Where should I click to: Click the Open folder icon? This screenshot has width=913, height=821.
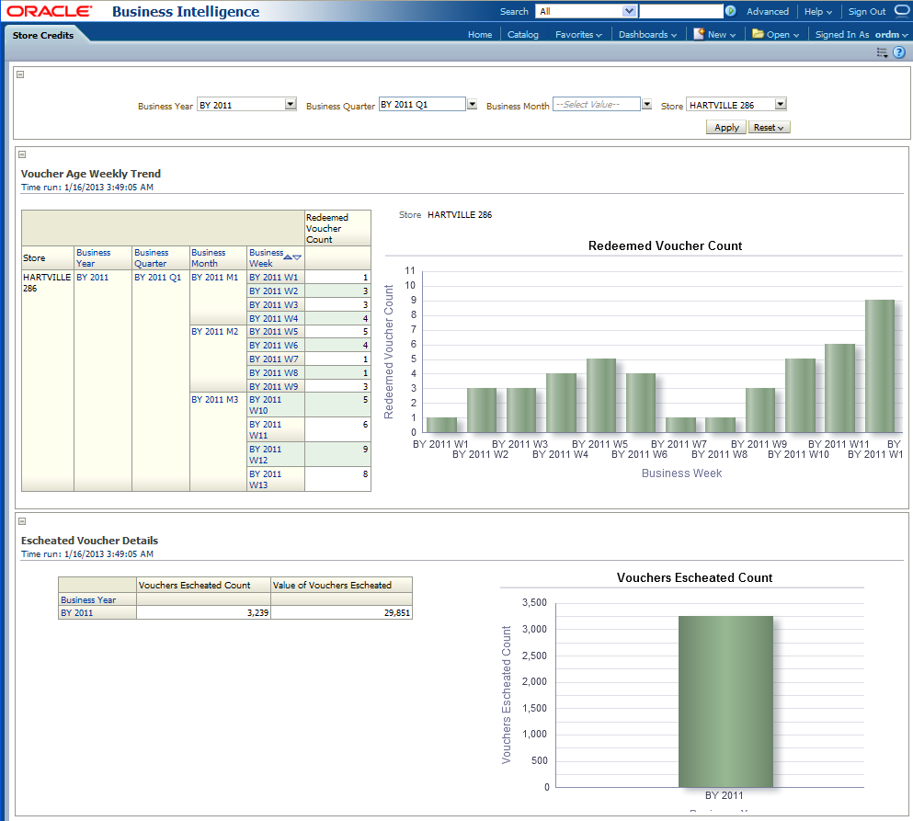point(758,34)
